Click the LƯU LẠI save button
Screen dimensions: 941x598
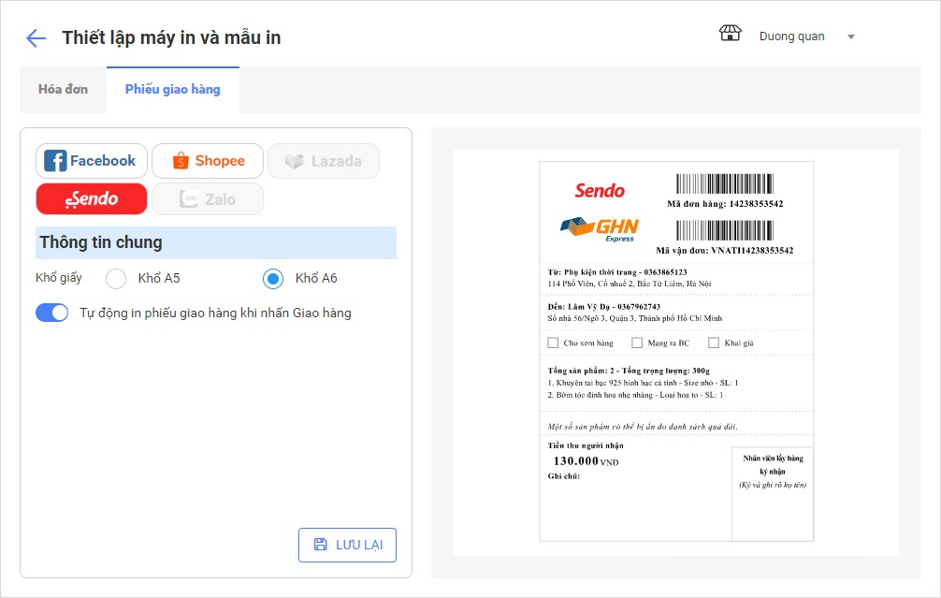[x=347, y=545]
